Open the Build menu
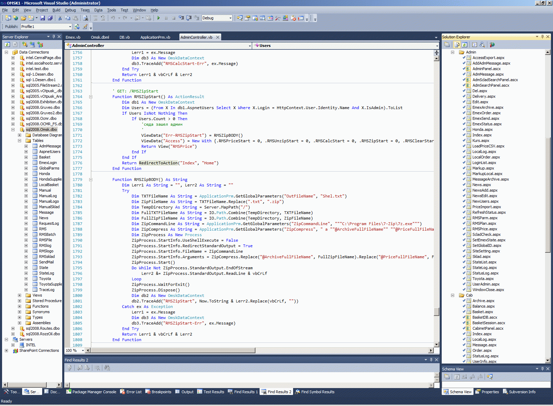553x406 pixels. (x=56, y=10)
